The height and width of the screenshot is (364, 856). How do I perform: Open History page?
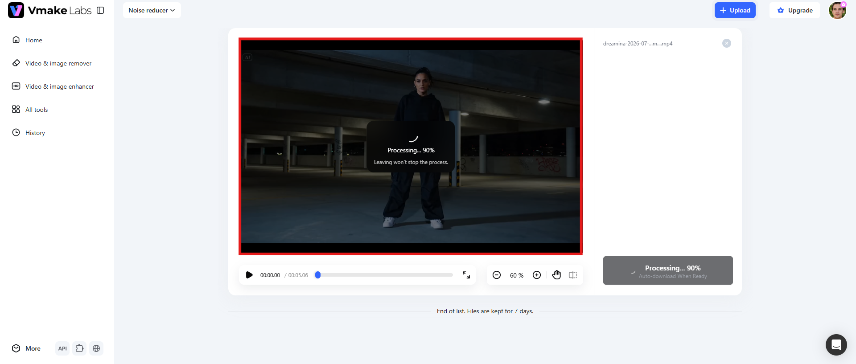point(35,133)
